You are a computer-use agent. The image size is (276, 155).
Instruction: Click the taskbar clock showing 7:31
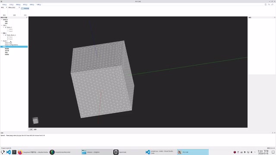[263, 152]
